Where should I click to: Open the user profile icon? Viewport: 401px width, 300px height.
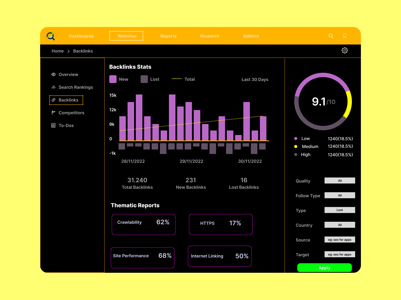coord(345,36)
